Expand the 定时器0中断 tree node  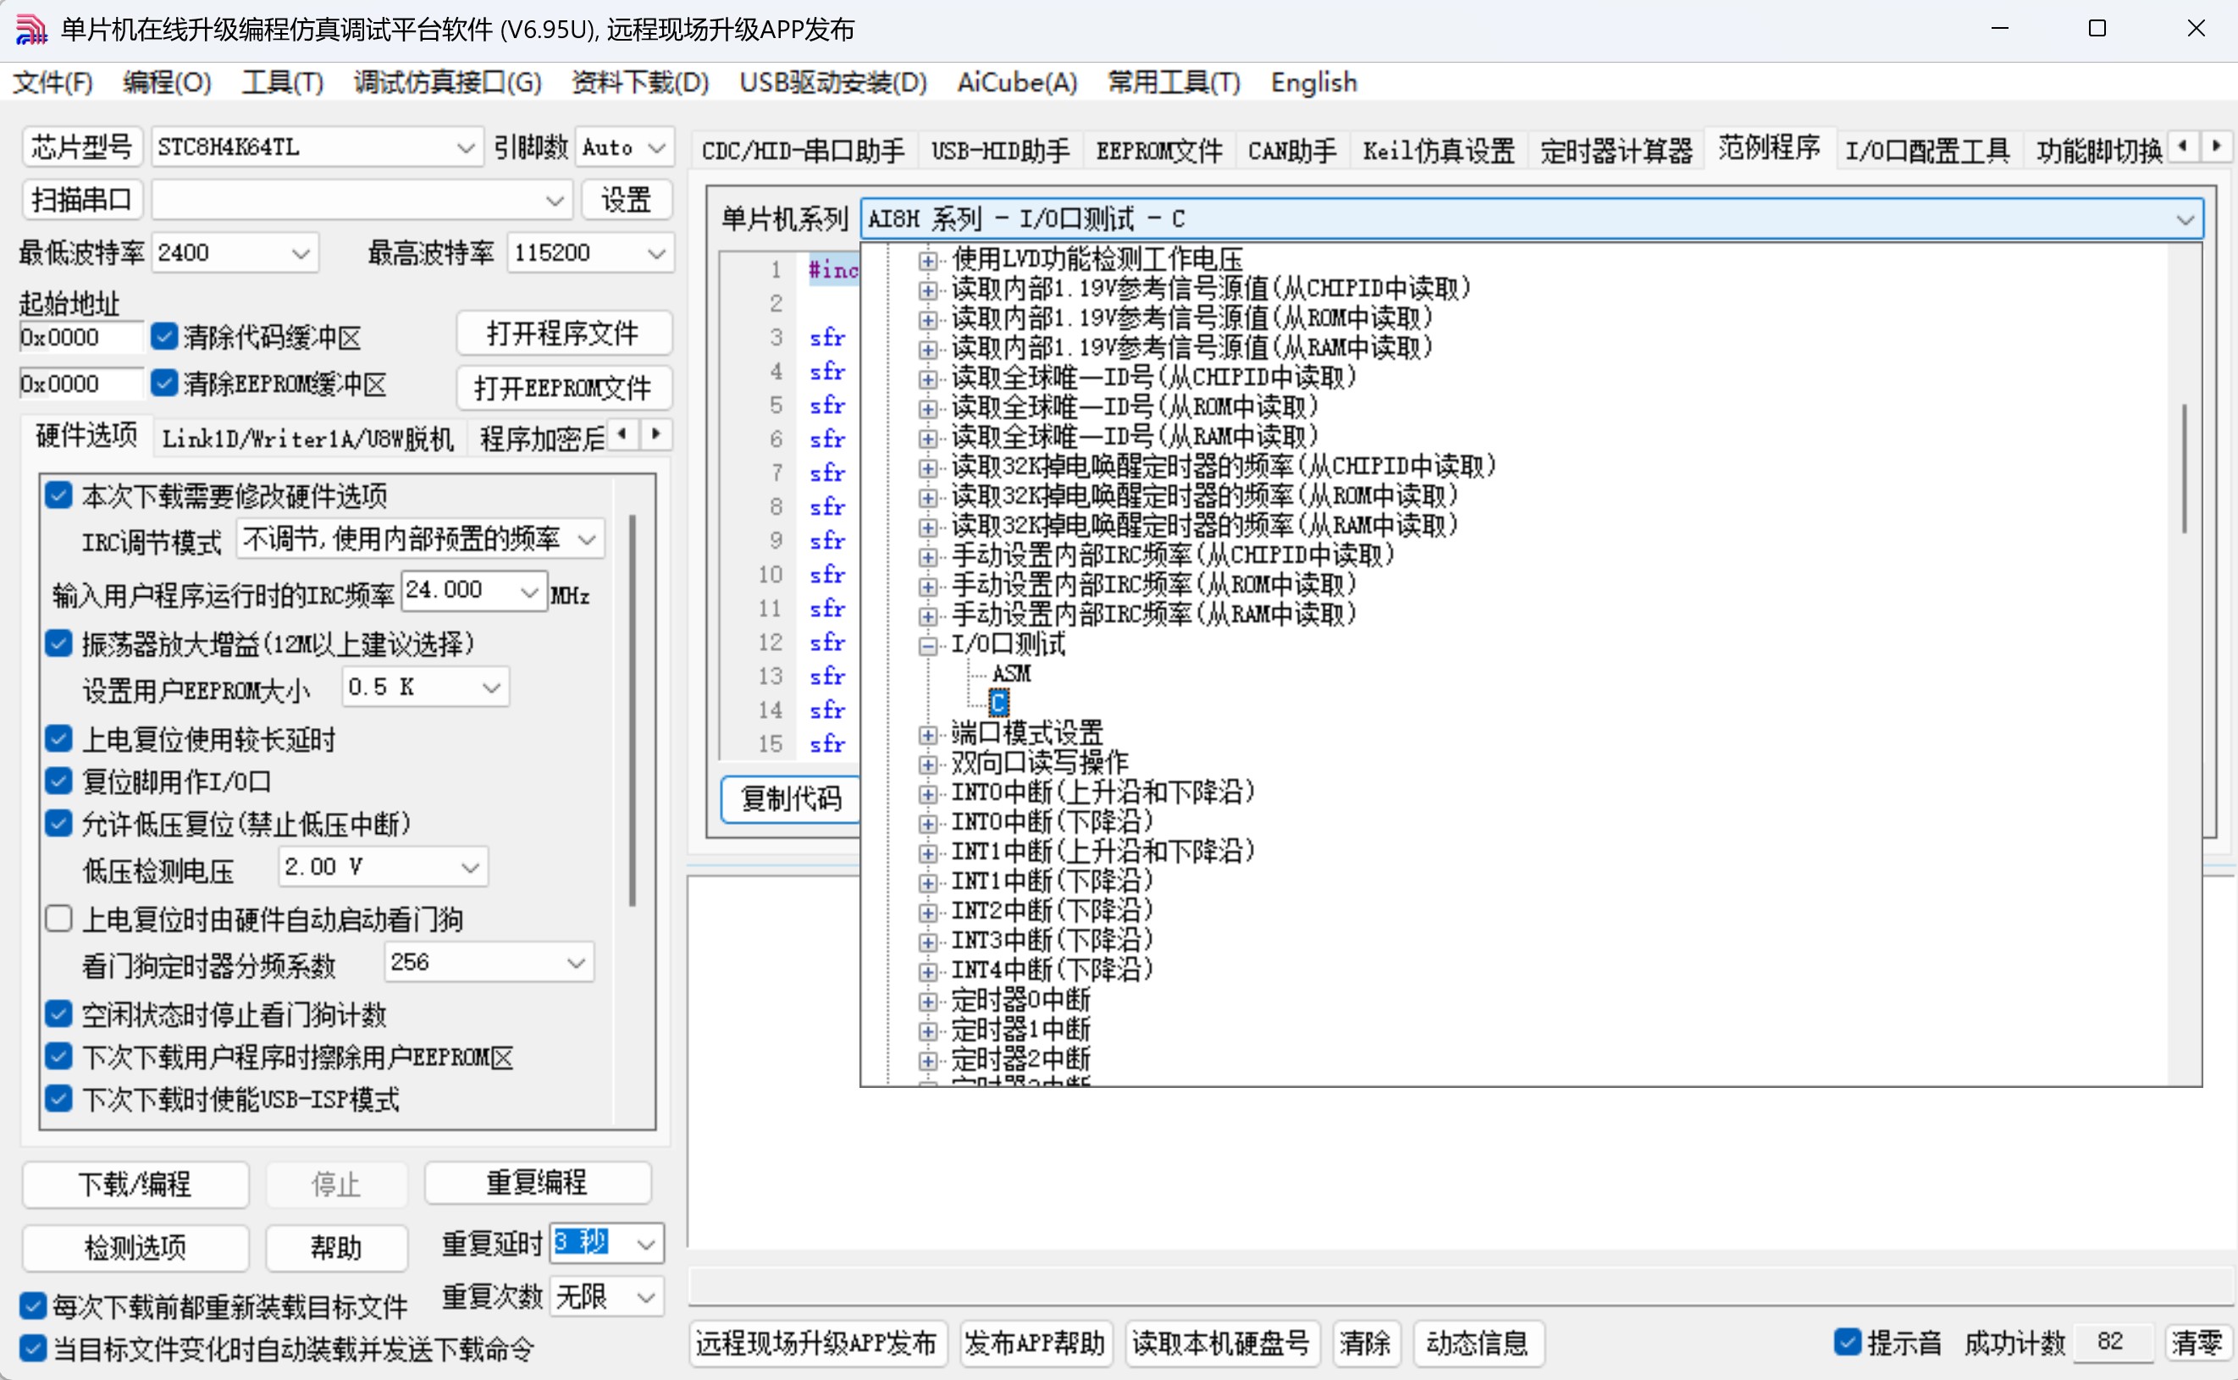coord(927,1002)
